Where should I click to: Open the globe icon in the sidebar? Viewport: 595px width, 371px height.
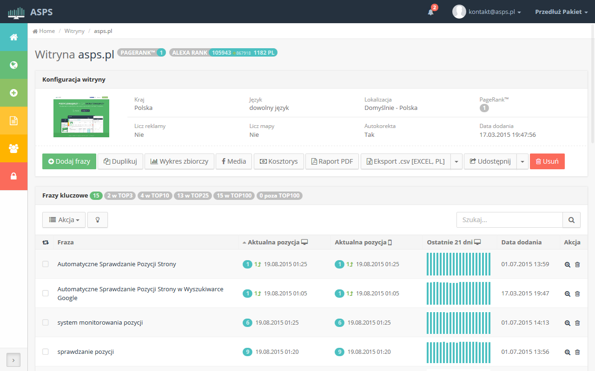[13, 65]
